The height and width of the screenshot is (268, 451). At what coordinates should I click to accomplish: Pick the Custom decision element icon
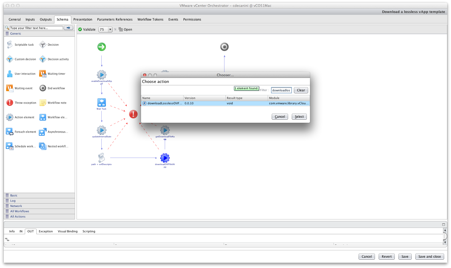coord(10,59)
